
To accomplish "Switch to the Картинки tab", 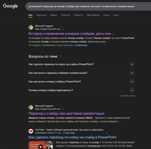I will click(42, 15).
